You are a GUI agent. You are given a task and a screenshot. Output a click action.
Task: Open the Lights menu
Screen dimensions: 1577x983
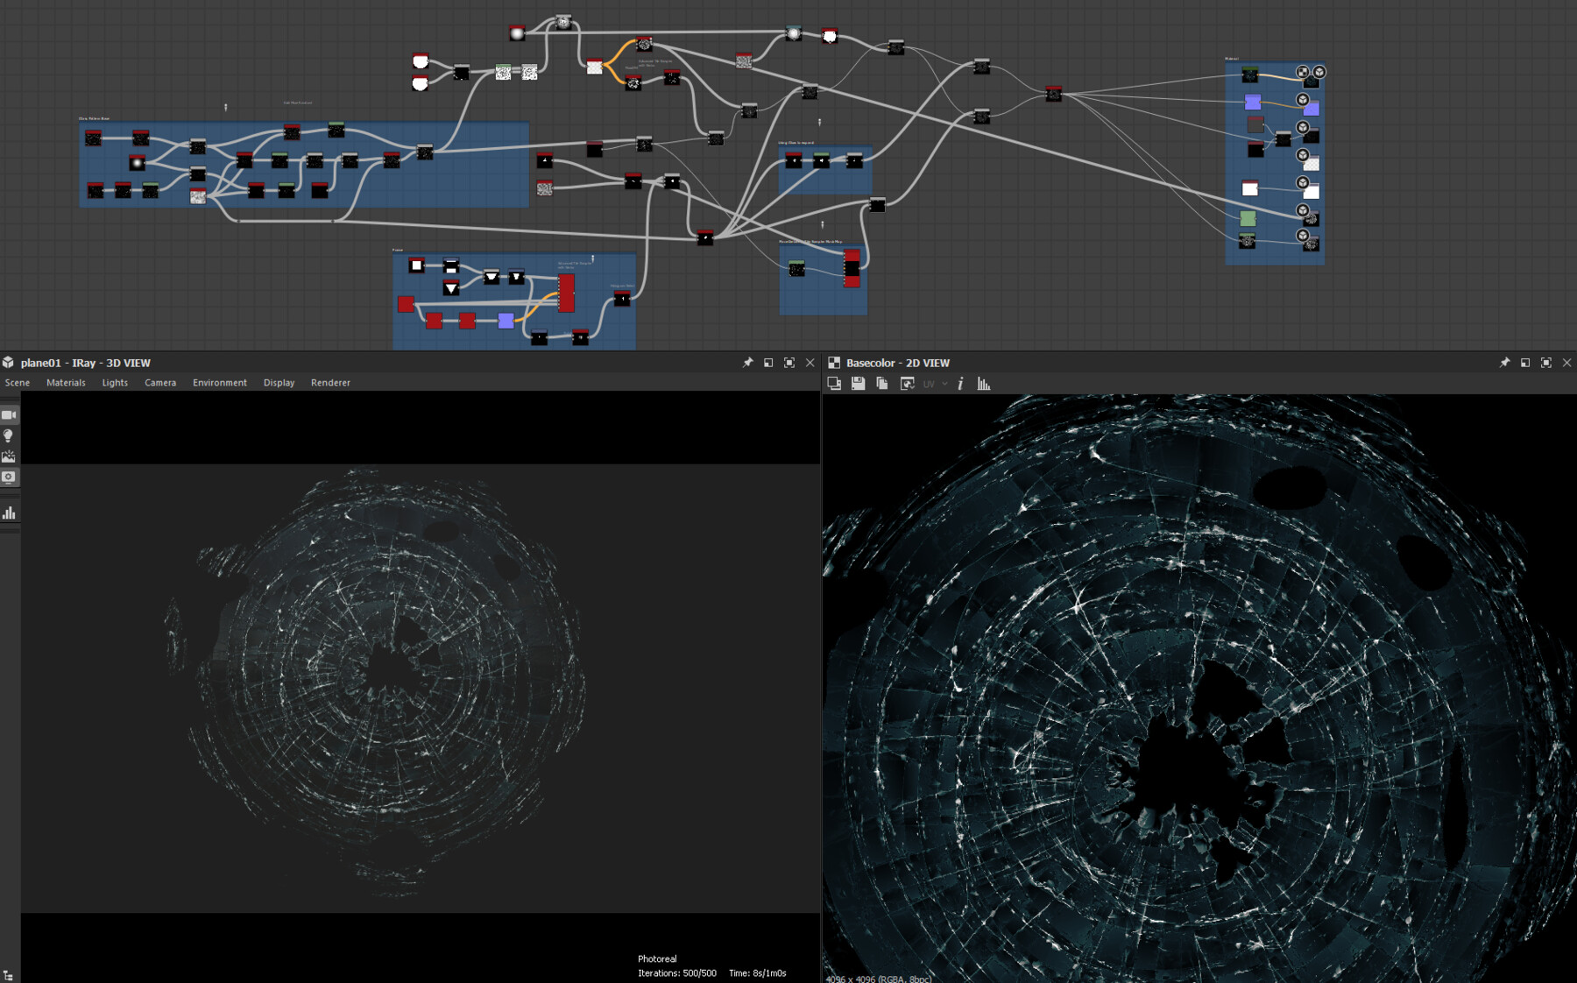point(115,383)
